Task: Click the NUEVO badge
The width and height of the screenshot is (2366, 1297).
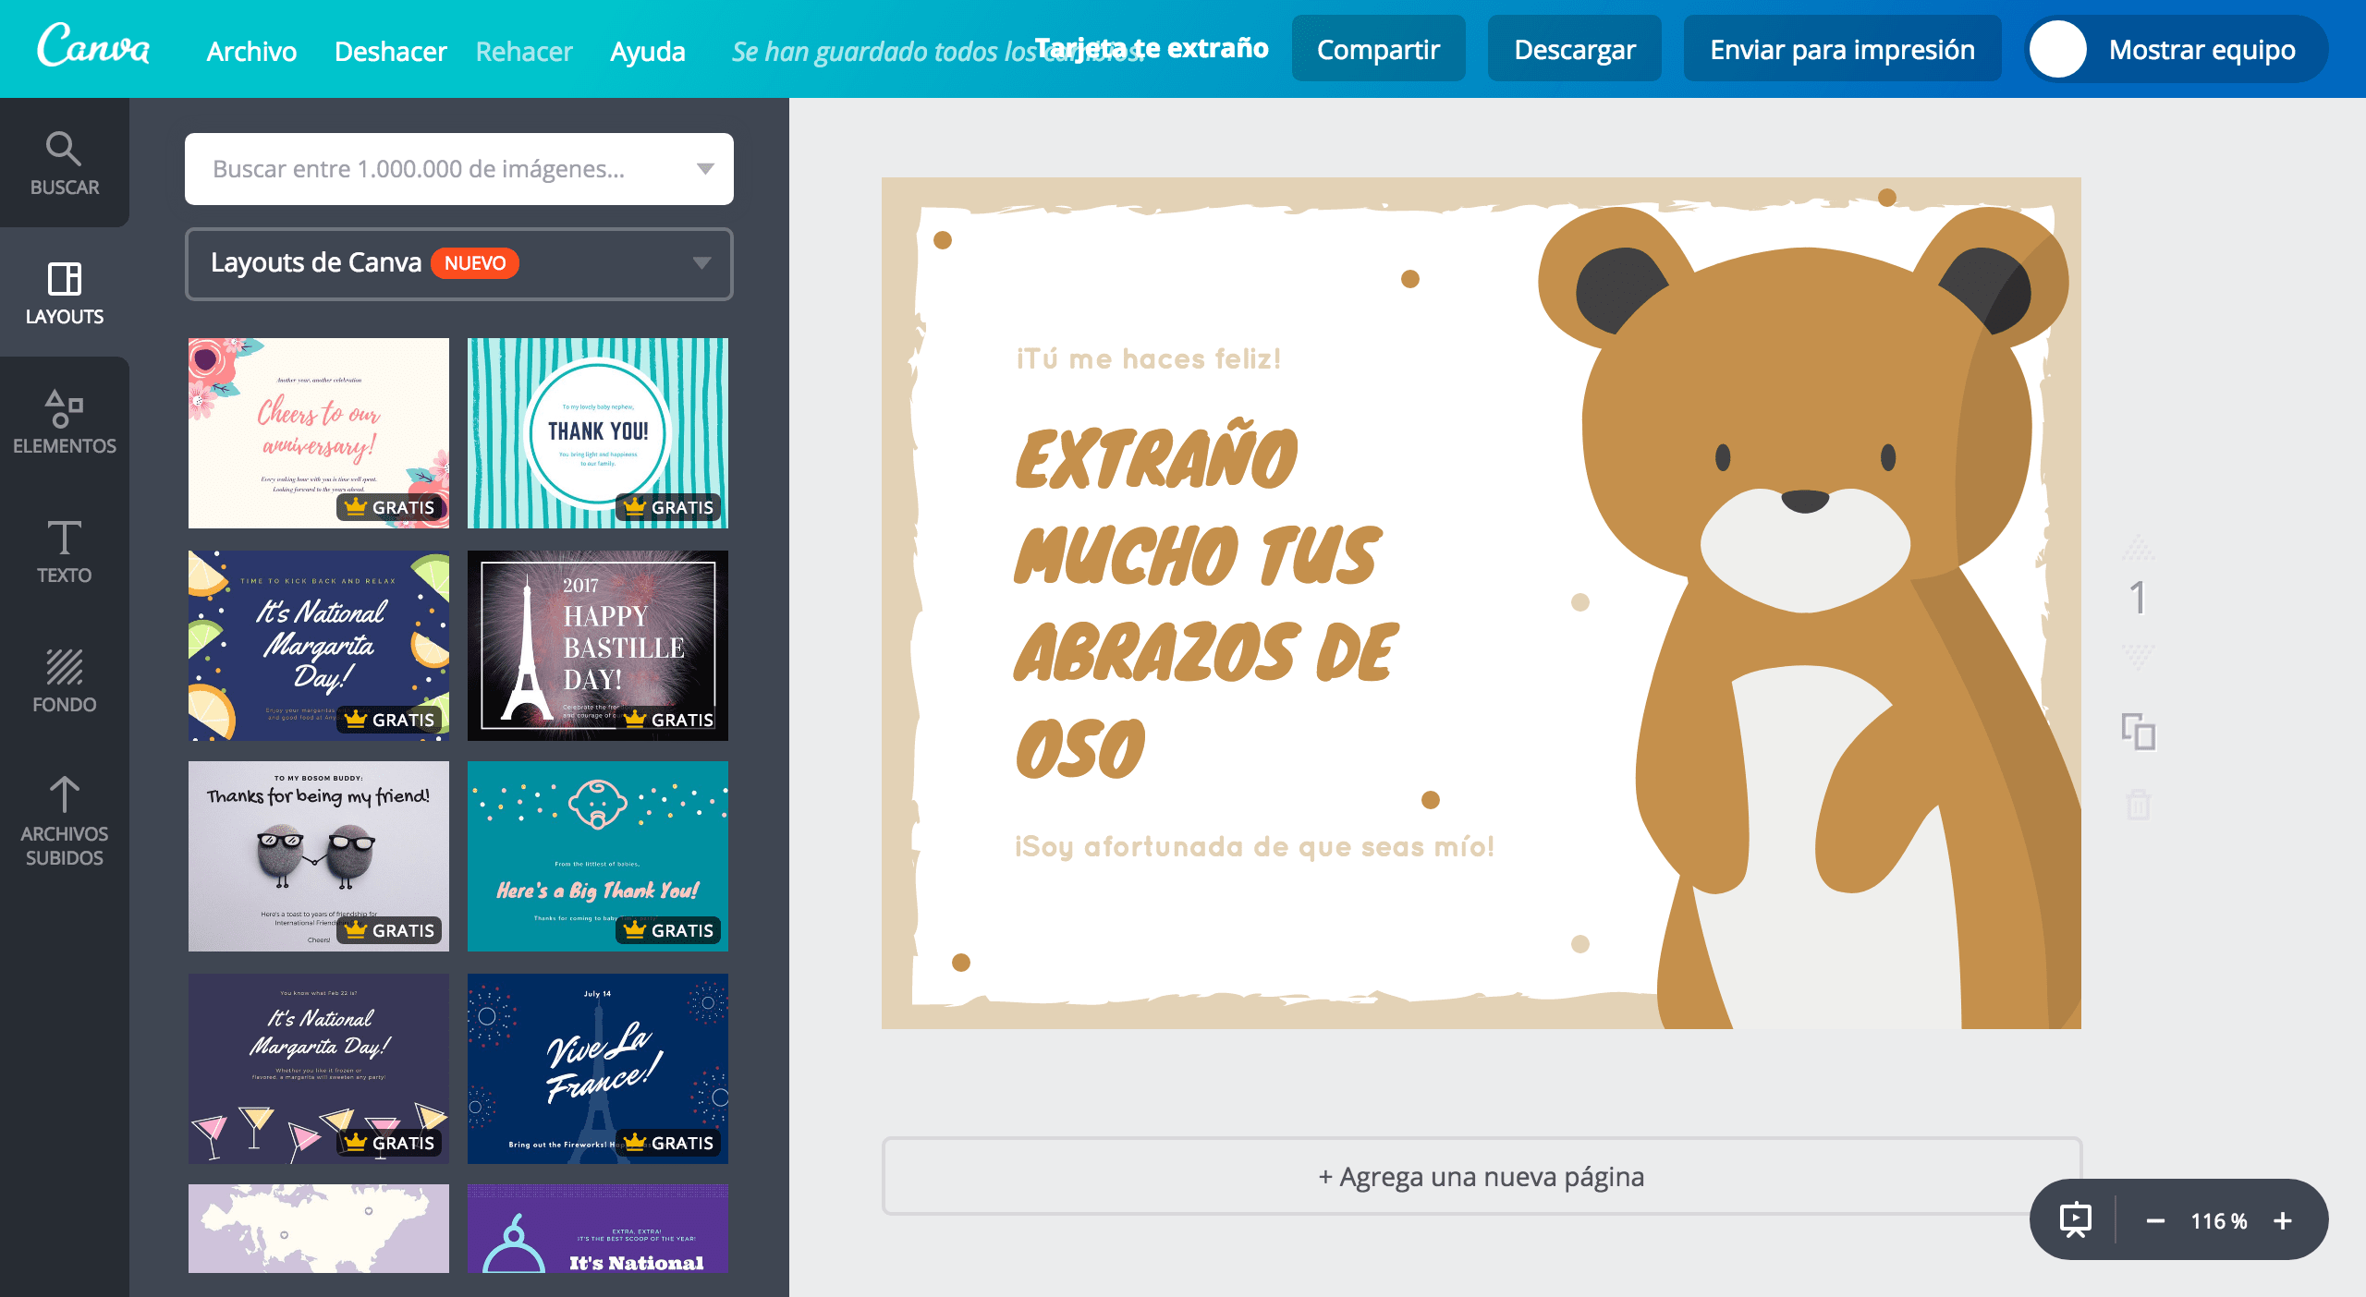Action: click(475, 263)
